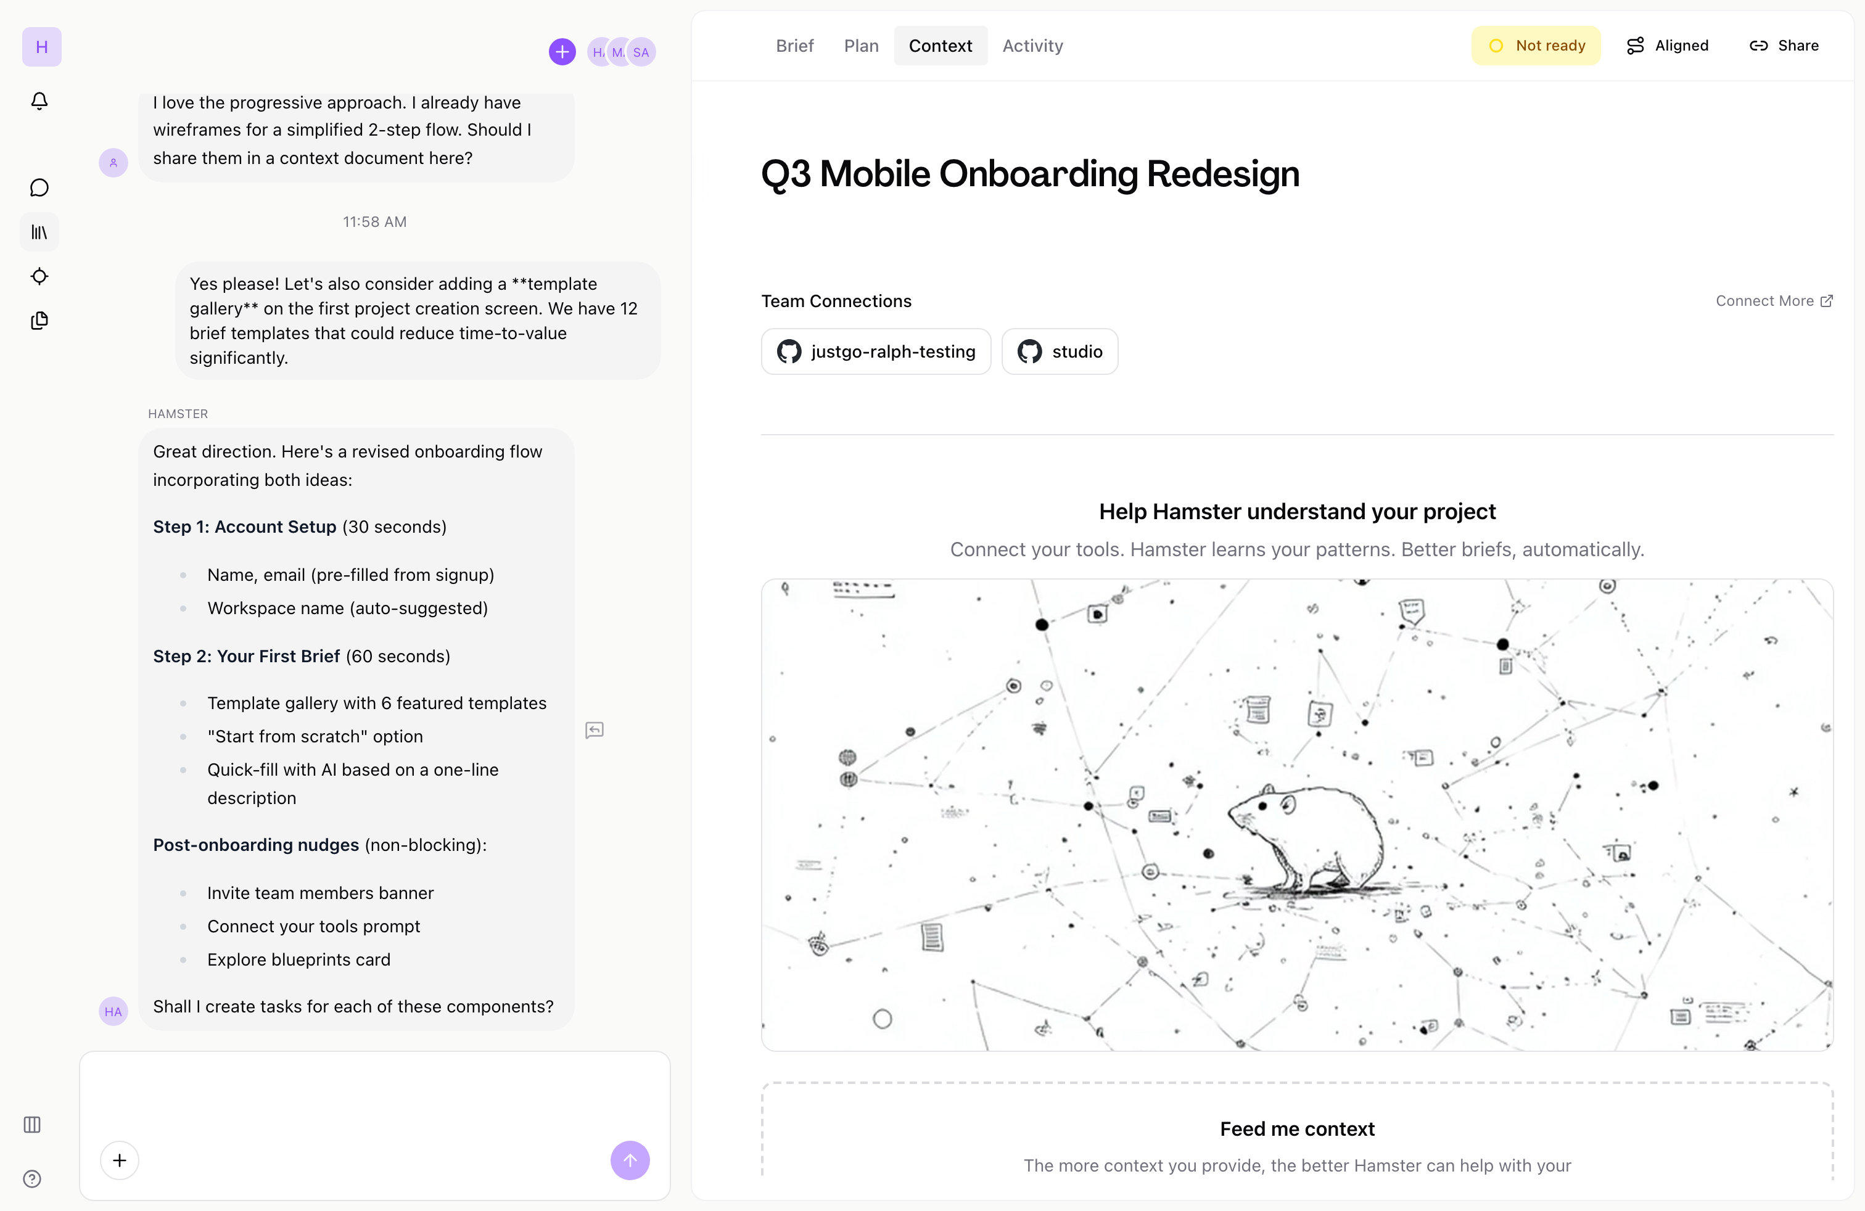
Task: Toggle the sidebar panel layout icon
Action: pyautogui.click(x=32, y=1125)
